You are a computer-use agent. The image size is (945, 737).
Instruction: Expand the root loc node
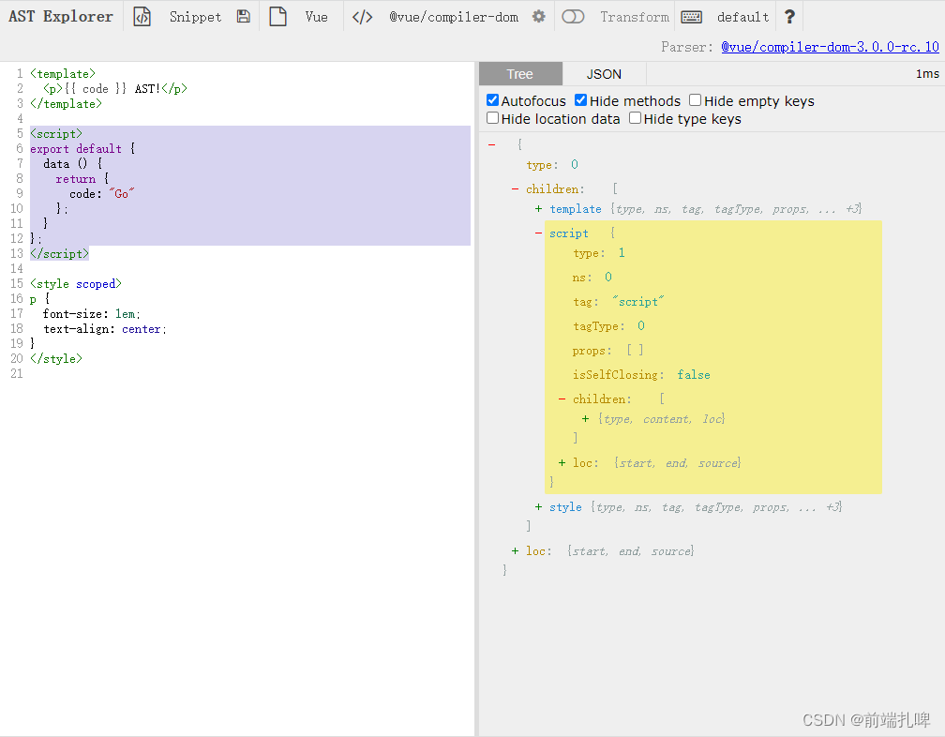(516, 550)
